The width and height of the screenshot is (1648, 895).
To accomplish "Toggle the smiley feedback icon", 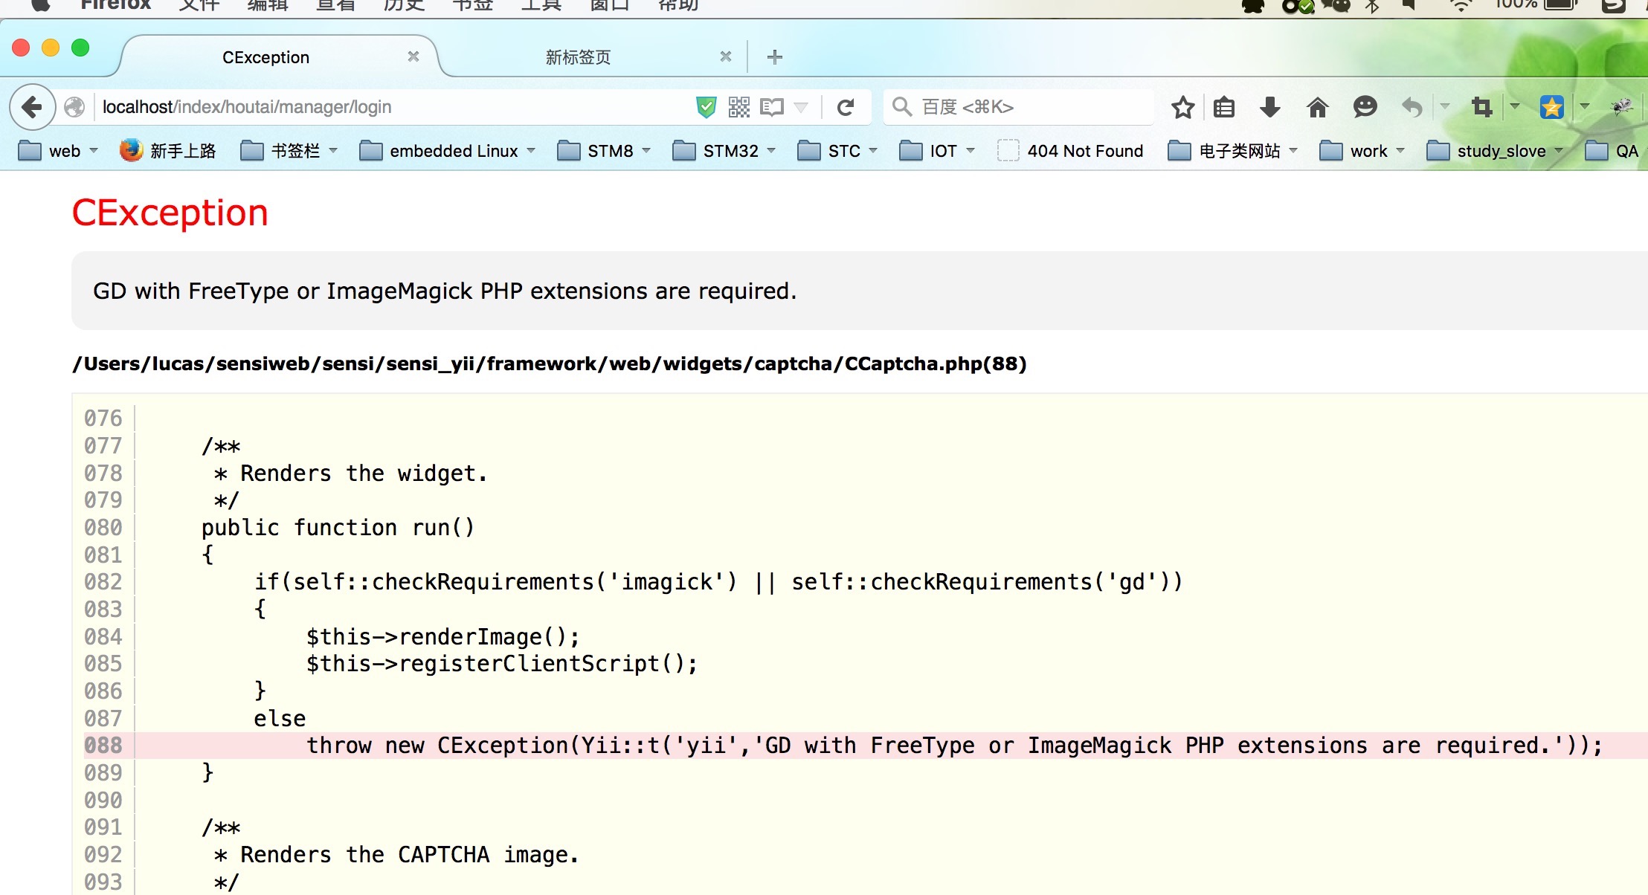I will [x=1365, y=106].
